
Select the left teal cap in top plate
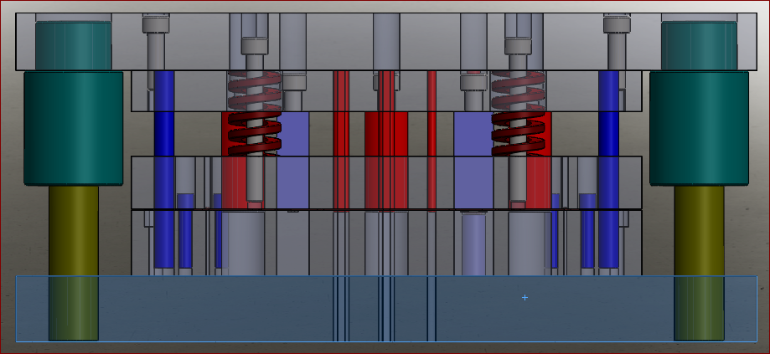click(73, 45)
